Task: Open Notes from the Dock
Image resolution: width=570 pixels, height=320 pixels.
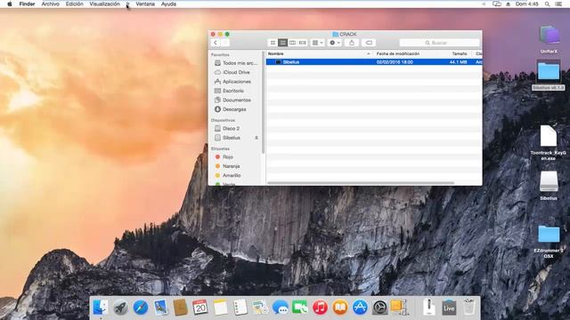Action: tap(220, 308)
